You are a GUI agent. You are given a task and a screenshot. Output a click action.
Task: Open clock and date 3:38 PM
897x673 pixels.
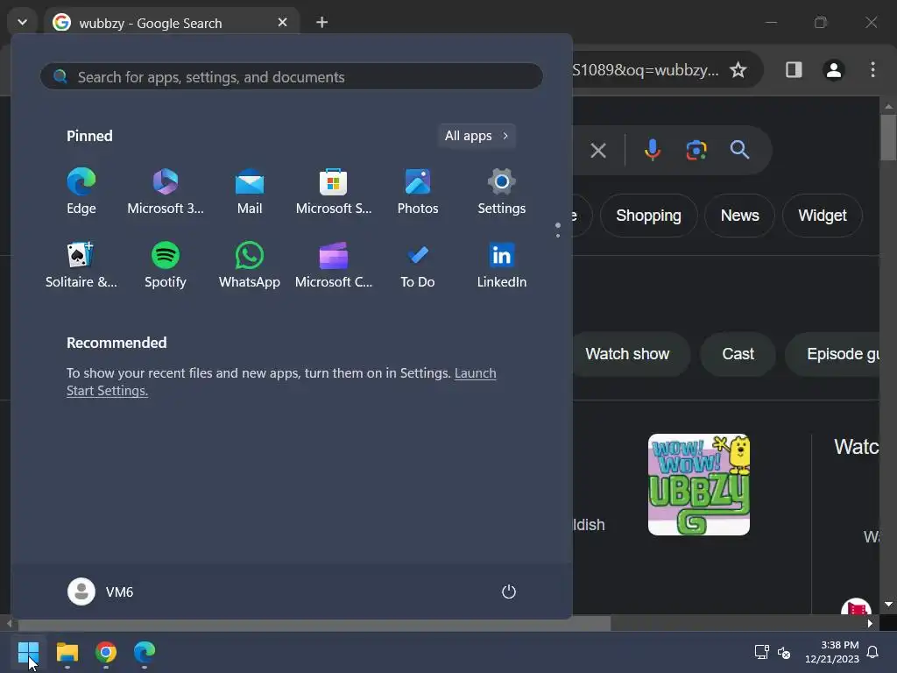832,652
